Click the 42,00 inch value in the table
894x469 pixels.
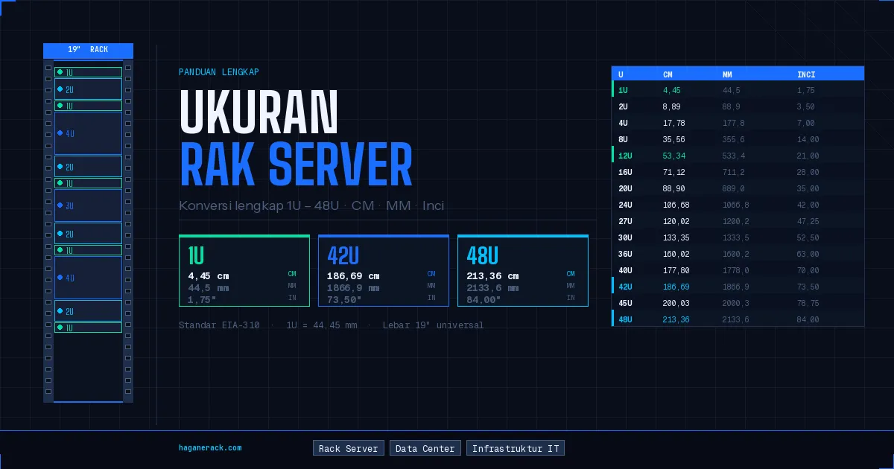808,205
